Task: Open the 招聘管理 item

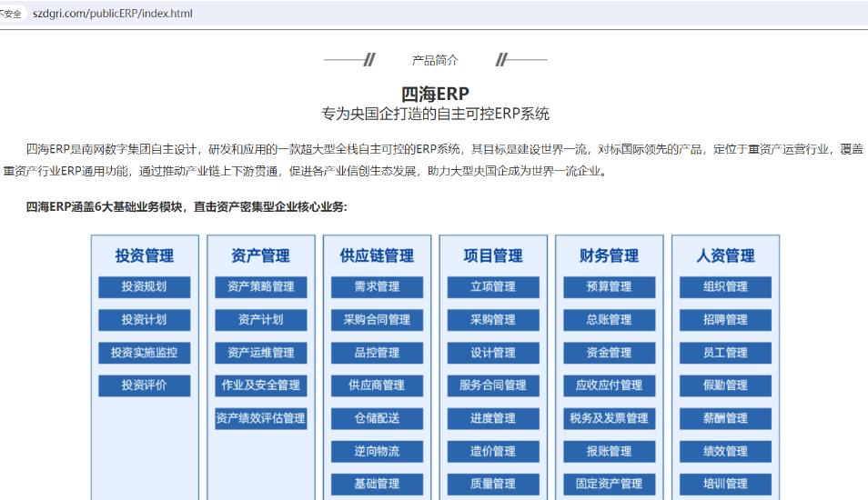Action: click(725, 320)
